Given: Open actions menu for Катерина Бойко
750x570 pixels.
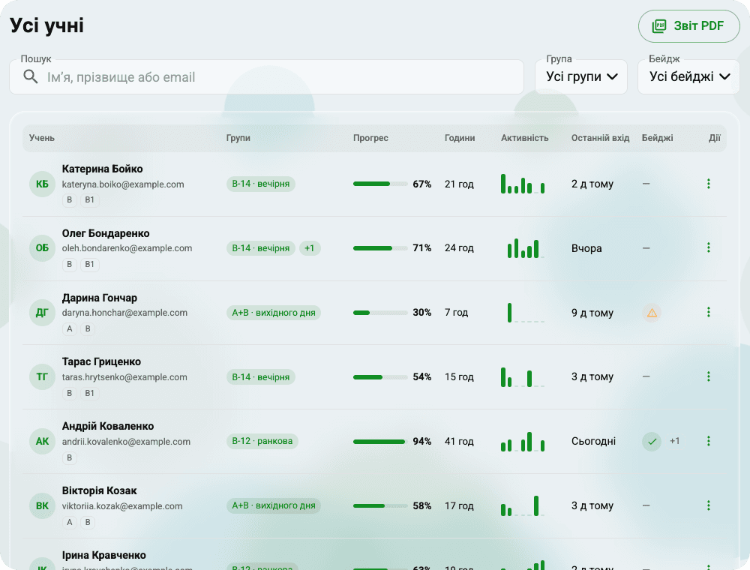Looking at the screenshot, I should (709, 184).
